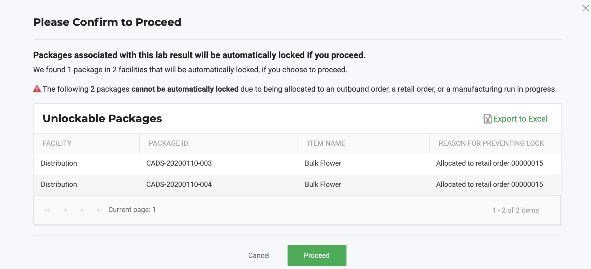
Task: Click Bulk Flower in the first row
Action: click(323, 163)
